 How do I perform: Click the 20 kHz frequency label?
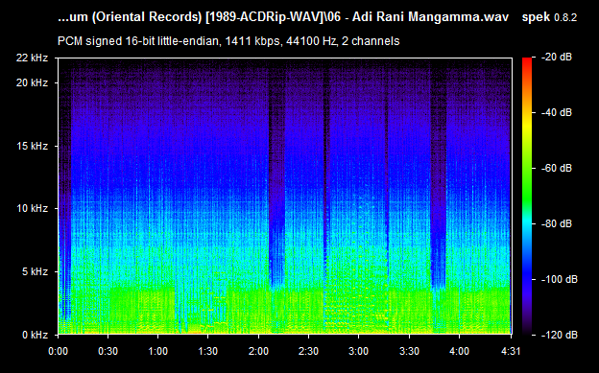click(32, 82)
